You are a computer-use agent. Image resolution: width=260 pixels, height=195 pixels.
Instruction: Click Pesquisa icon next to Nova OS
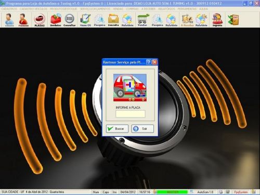[x=99, y=20]
